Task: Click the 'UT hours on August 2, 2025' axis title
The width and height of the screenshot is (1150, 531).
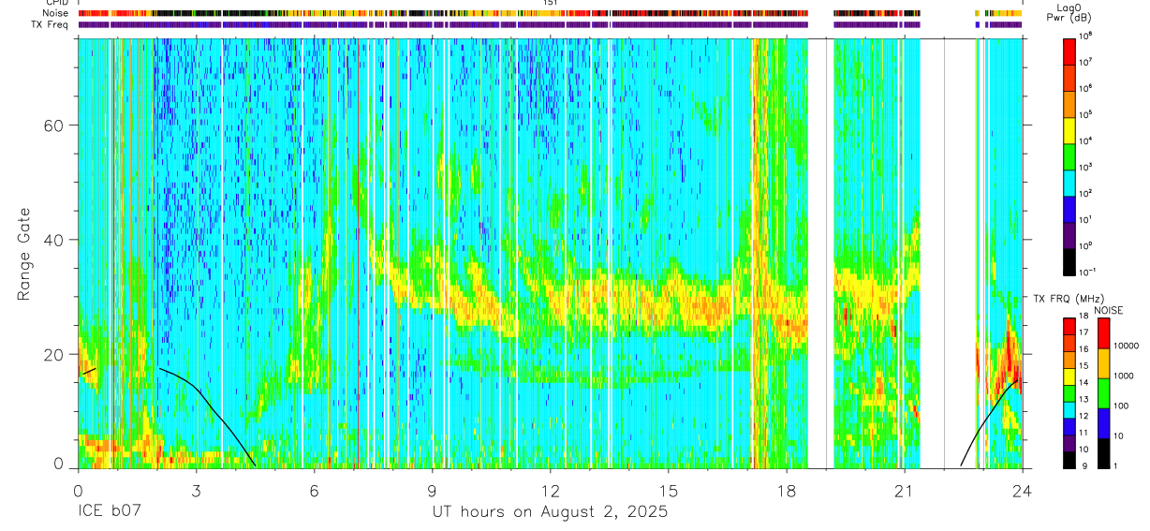Action: [x=550, y=512]
